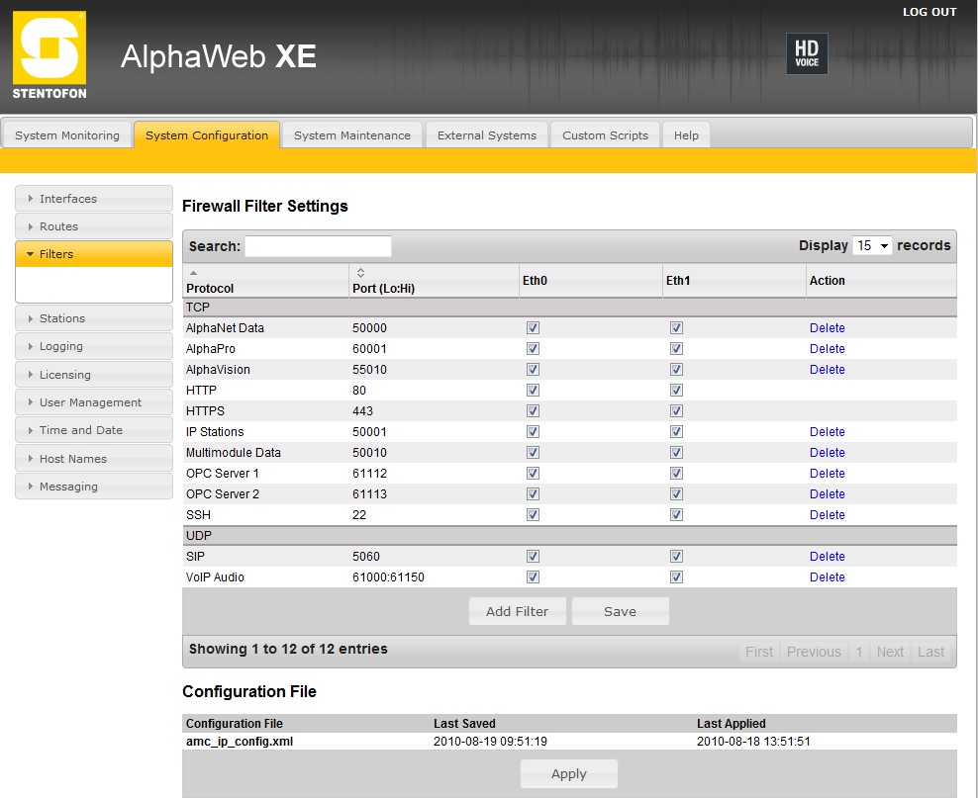Viewport: 978px width, 798px height.
Task: Click the Stentofon logo icon
Action: tap(49, 55)
